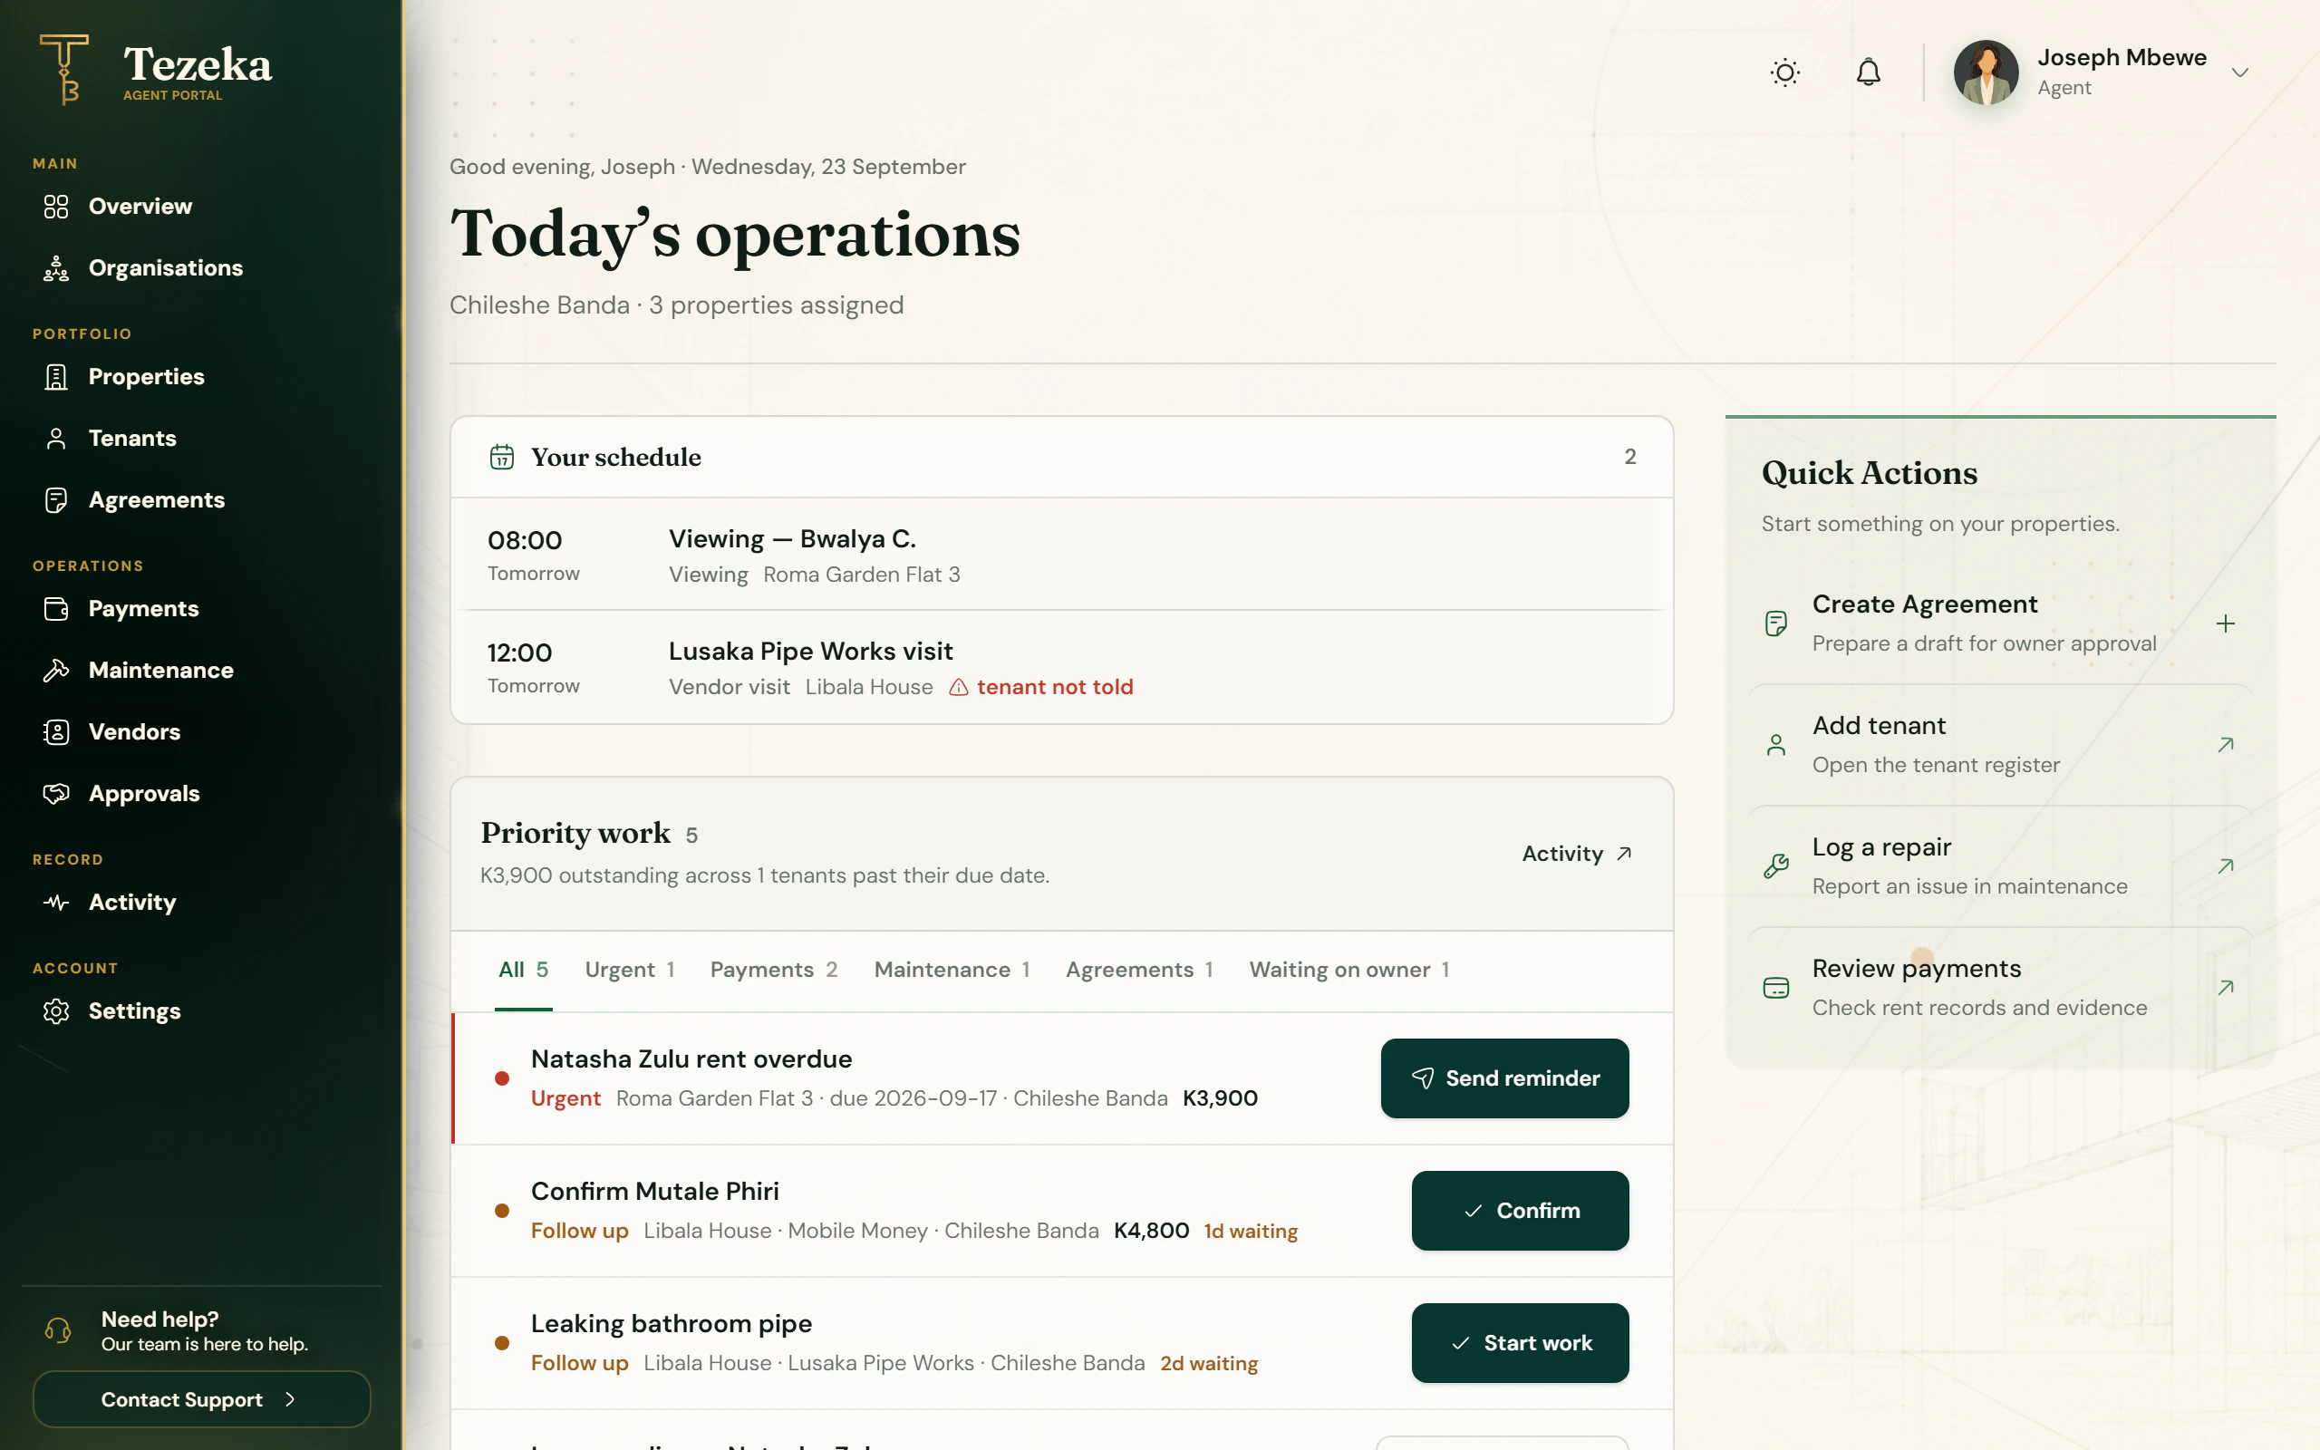Click the Tezeka key logo icon
The width and height of the screenshot is (2320, 1450).
(64, 69)
